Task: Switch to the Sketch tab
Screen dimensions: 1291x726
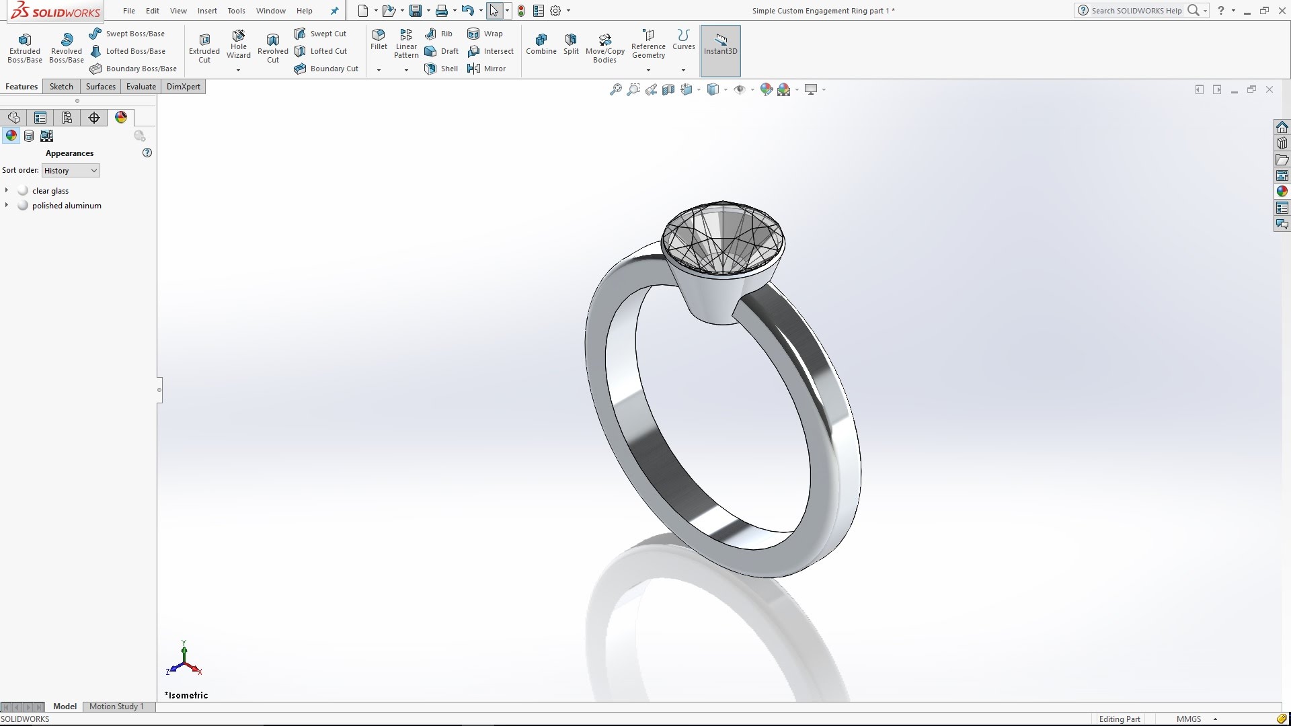Action: point(61,86)
